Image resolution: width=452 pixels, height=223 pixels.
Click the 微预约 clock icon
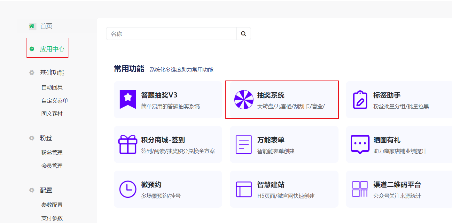click(128, 189)
